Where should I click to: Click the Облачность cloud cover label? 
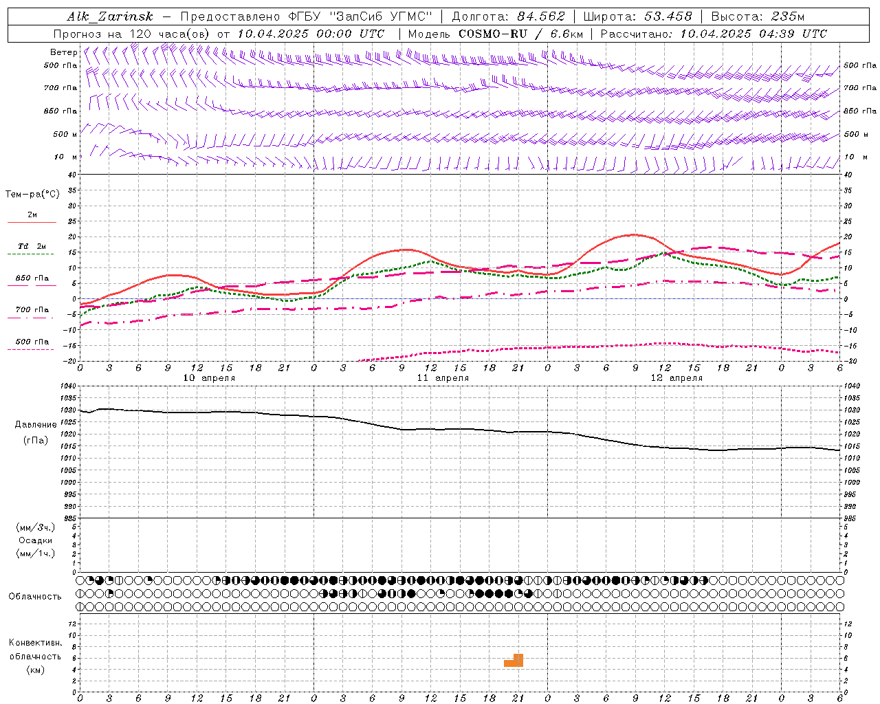[x=35, y=596]
